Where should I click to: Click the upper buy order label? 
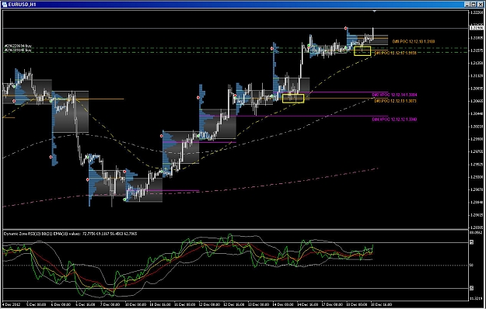click(18, 46)
